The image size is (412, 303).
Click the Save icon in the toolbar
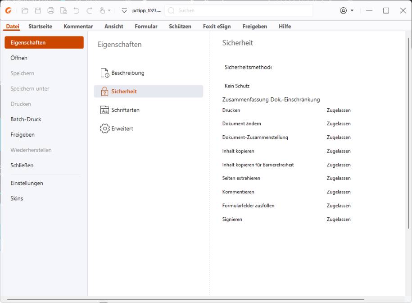point(38,10)
